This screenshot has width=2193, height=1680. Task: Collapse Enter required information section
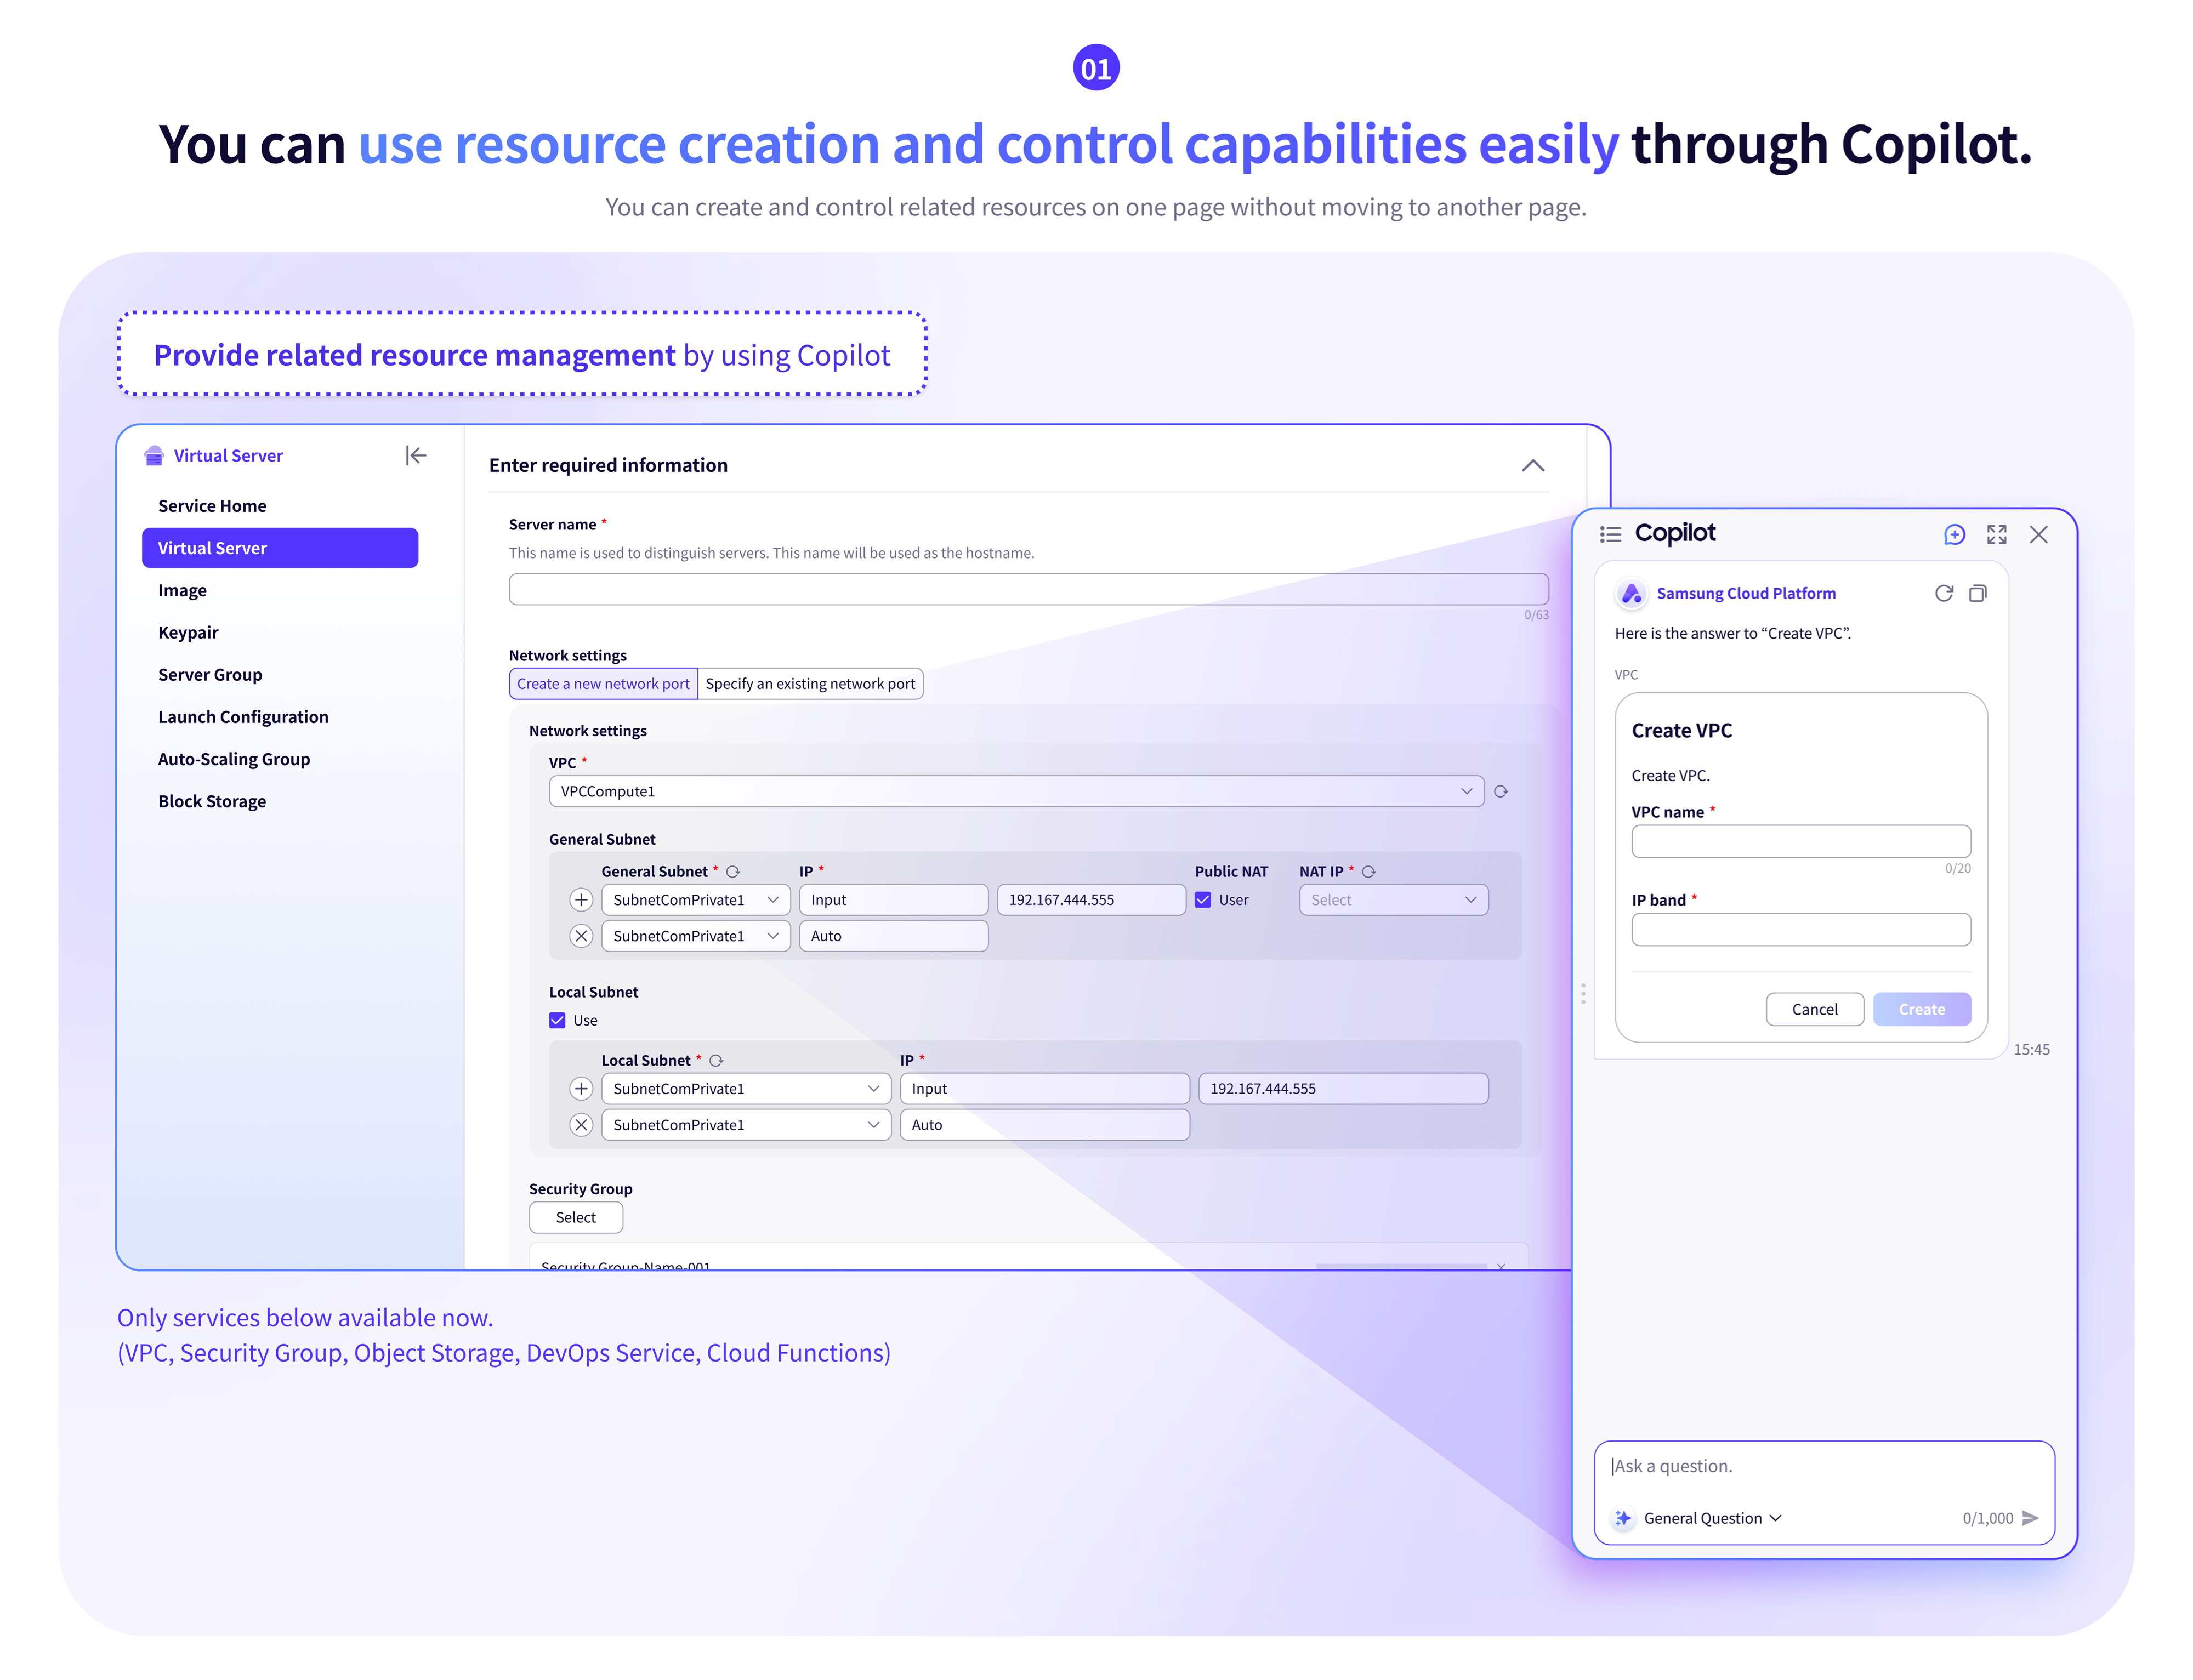tap(1532, 466)
